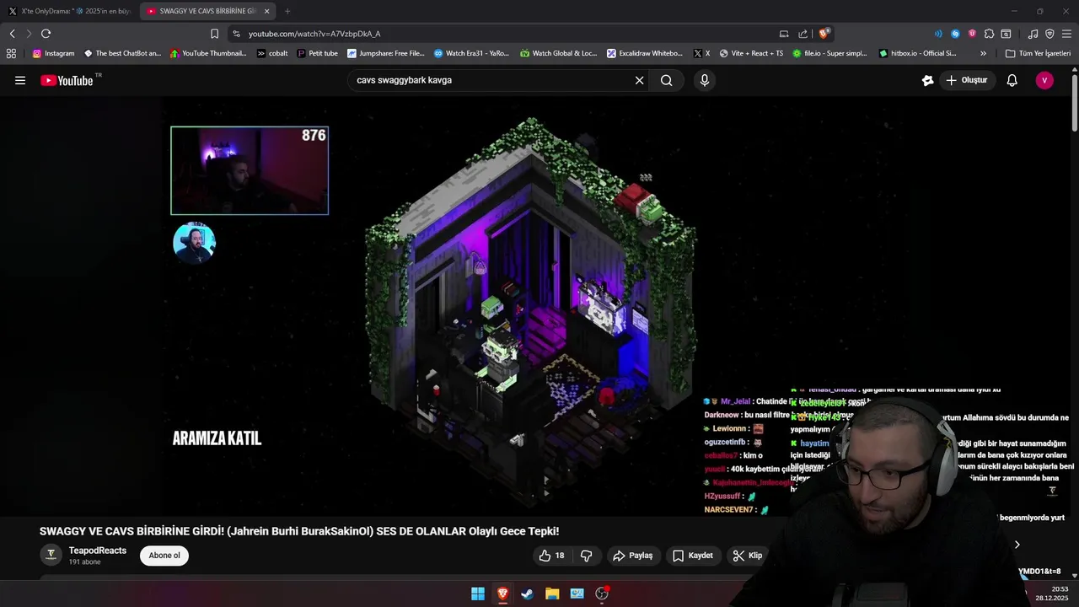Share the video using Paylaş
1079x607 pixels.
point(633,556)
